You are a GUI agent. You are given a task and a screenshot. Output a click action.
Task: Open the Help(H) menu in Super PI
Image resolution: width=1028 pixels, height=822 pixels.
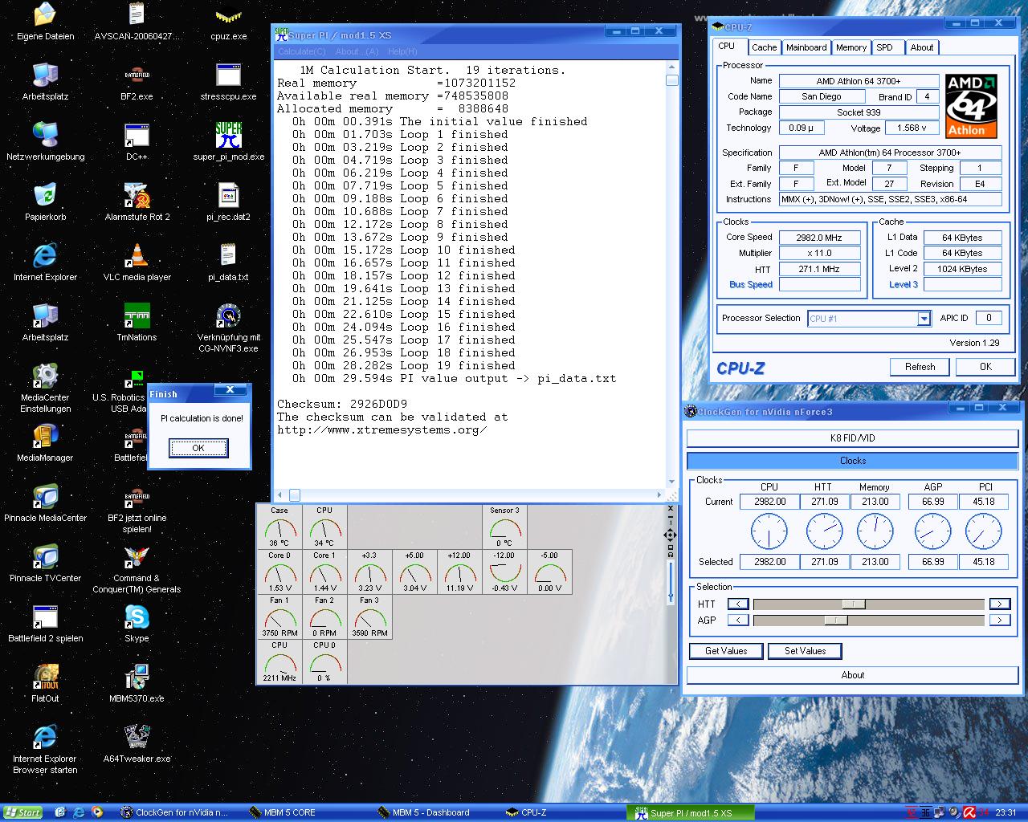point(402,51)
